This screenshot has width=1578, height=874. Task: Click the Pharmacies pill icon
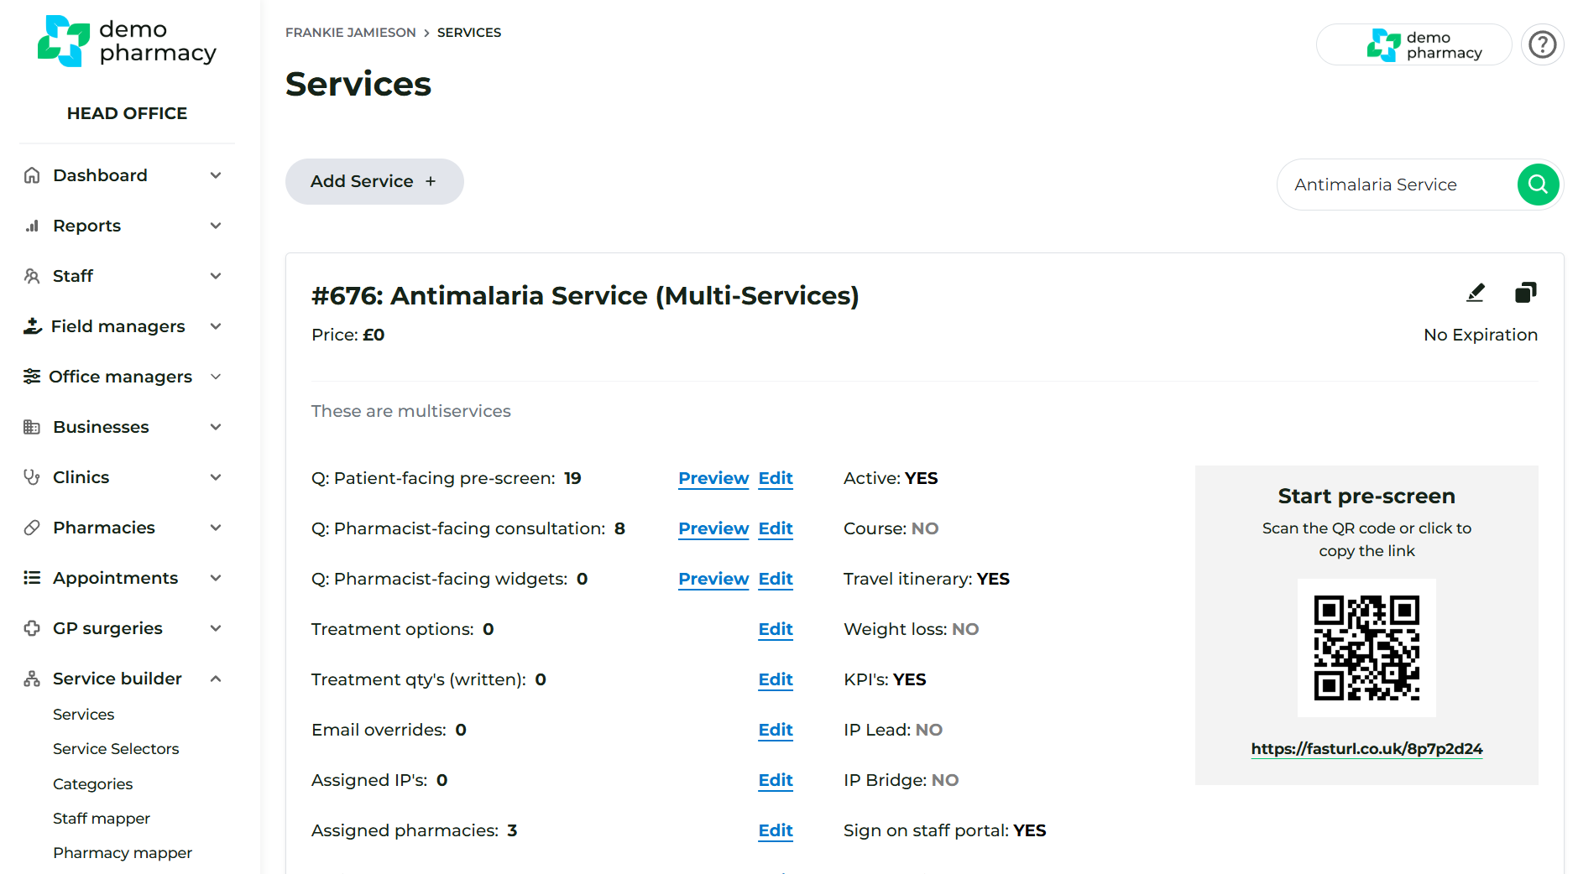tap(32, 528)
